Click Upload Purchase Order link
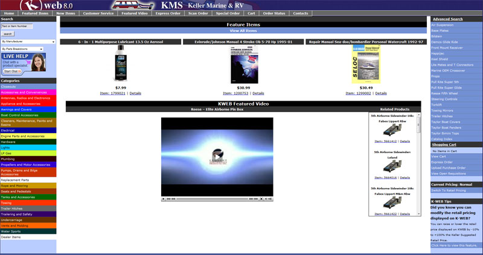Image resolution: width=483 pixels, height=255 pixels. point(448,168)
